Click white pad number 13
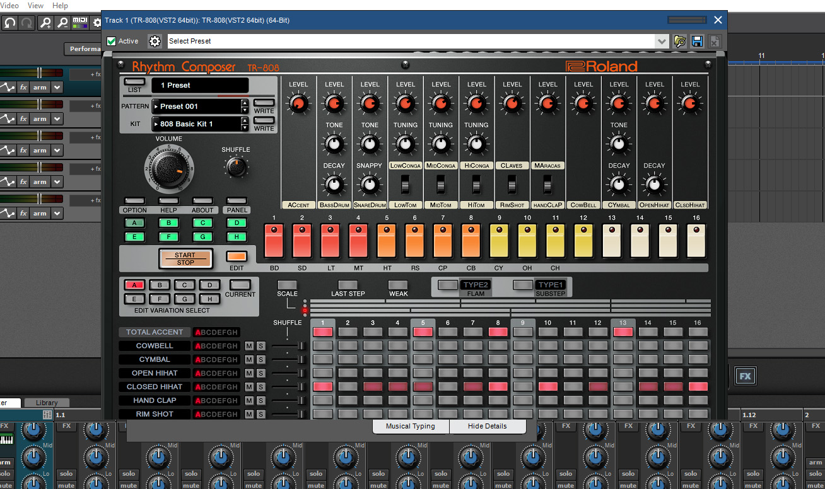825x489 pixels. tap(612, 241)
